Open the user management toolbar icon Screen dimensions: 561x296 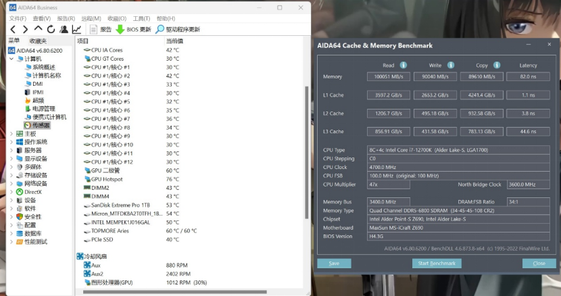click(64, 29)
